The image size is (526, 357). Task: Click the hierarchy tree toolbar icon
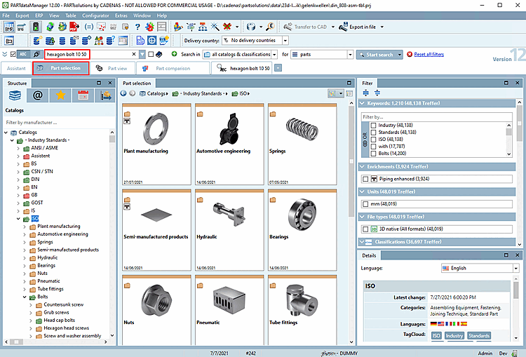pos(203,27)
